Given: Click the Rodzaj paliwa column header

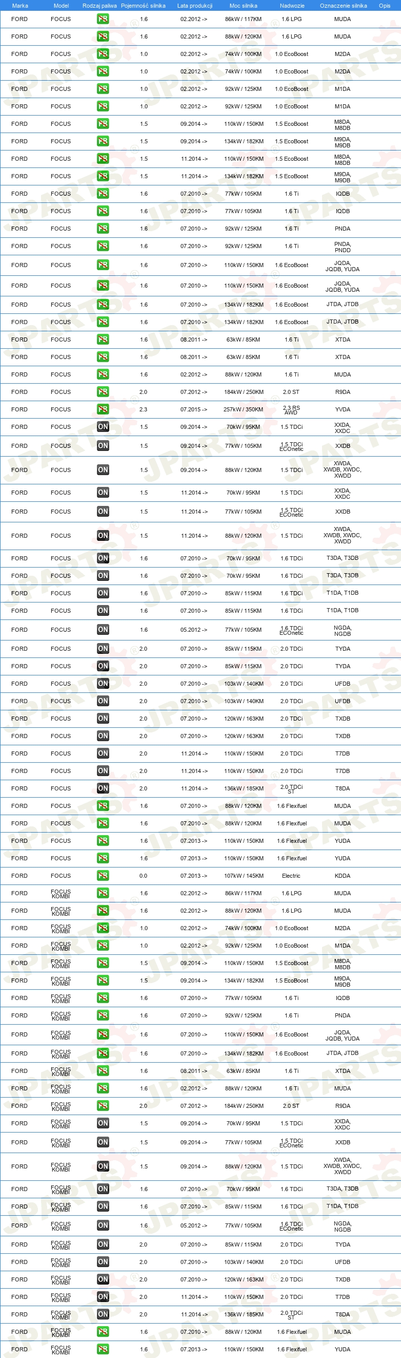Looking at the screenshot, I should coord(99,6).
